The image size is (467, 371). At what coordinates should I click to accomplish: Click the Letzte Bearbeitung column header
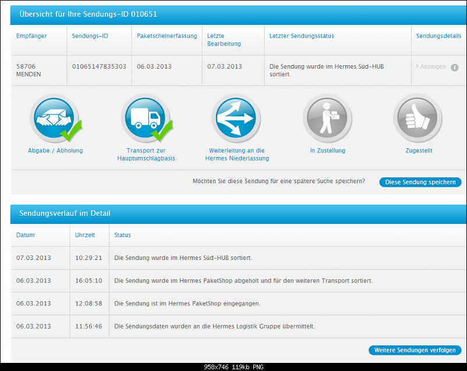click(x=224, y=40)
